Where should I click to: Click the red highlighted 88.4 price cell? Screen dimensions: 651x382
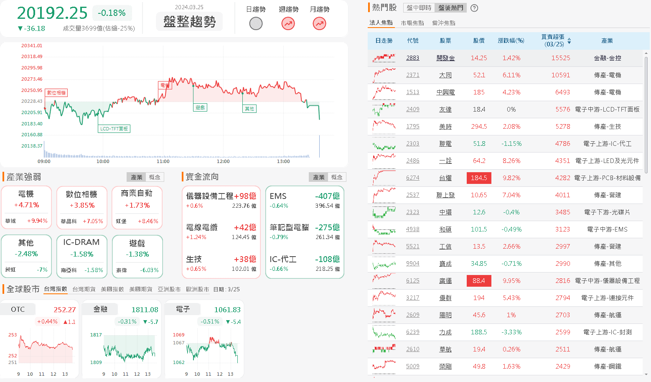coord(479,281)
